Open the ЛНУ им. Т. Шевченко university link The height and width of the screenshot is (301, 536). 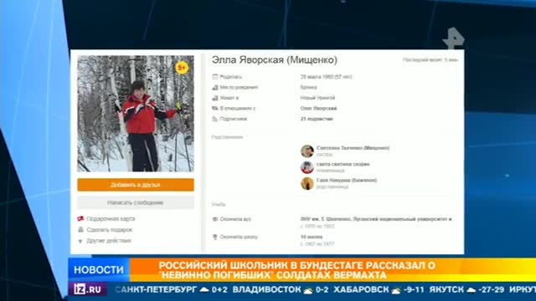point(376,219)
